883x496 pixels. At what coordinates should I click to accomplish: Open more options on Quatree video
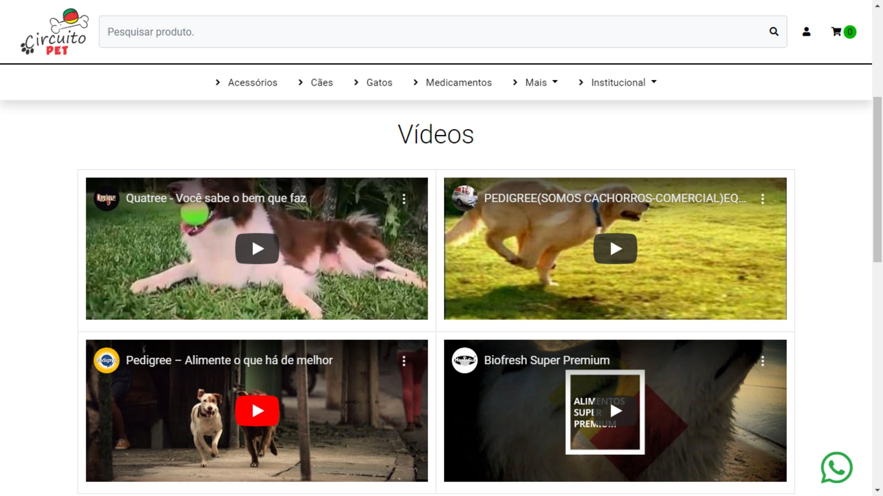[404, 199]
